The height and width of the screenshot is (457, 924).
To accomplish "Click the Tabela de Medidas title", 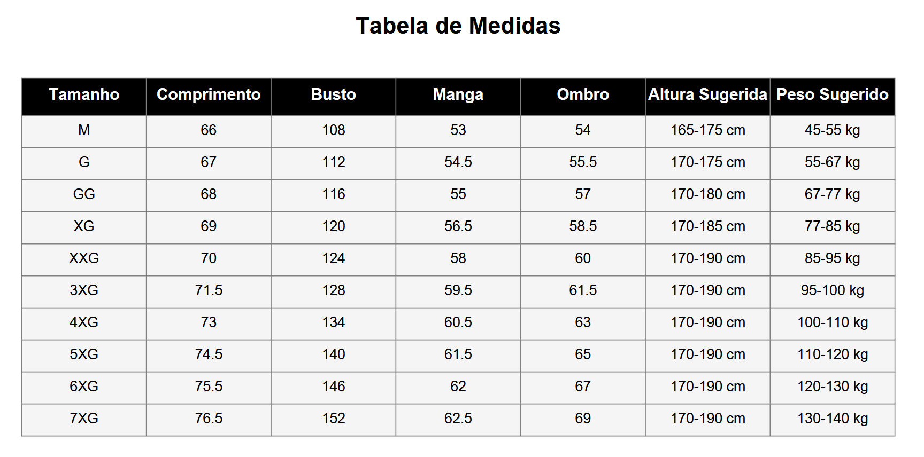I will tap(458, 26).
